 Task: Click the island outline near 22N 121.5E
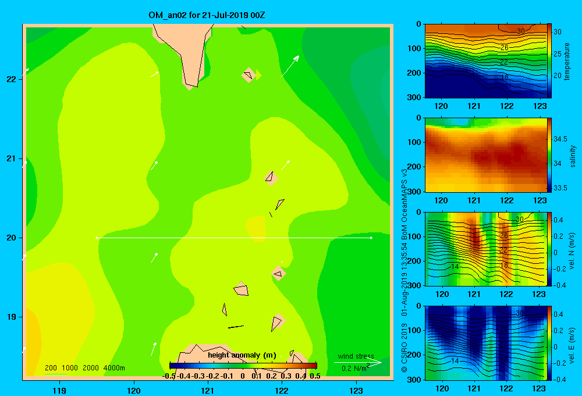[249, 75]
